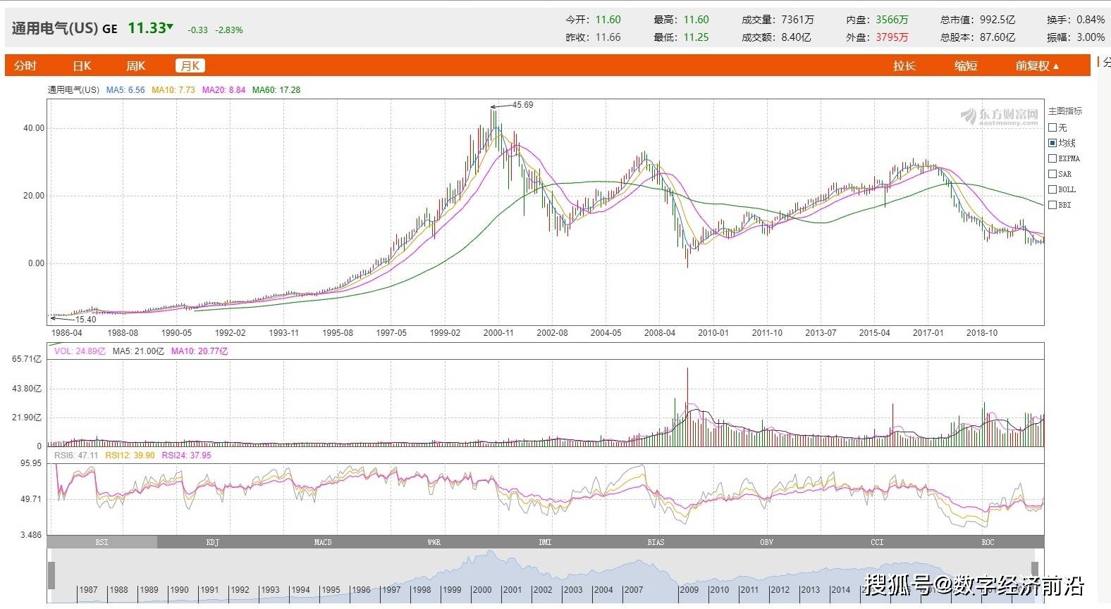Click the RSI6: 47.11 value label

(76, 456)
